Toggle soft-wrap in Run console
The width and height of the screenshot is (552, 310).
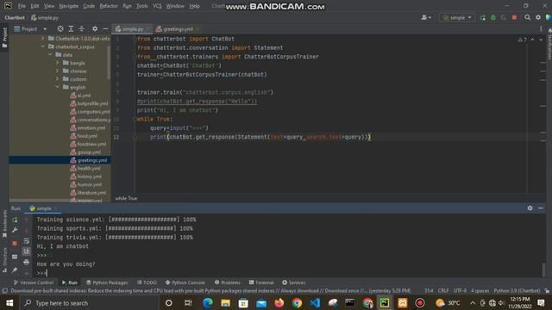(x=27, y=241)
